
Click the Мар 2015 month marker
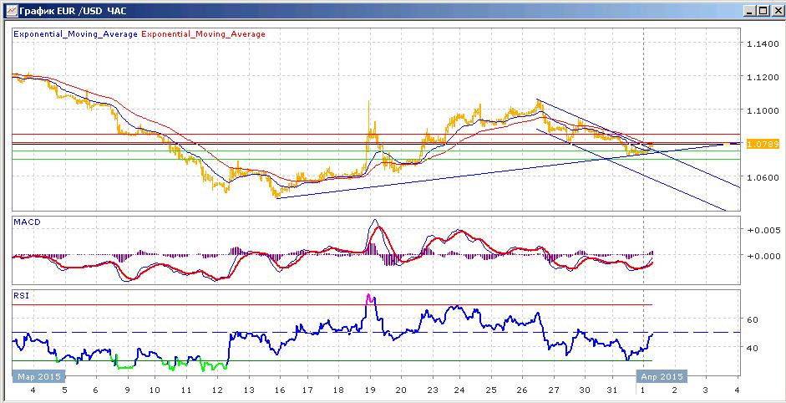coord(38,376)
